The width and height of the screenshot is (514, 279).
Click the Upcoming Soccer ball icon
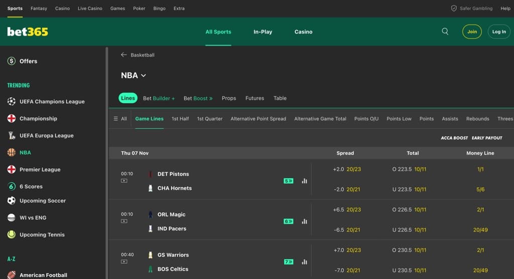[x=12, y=200]
